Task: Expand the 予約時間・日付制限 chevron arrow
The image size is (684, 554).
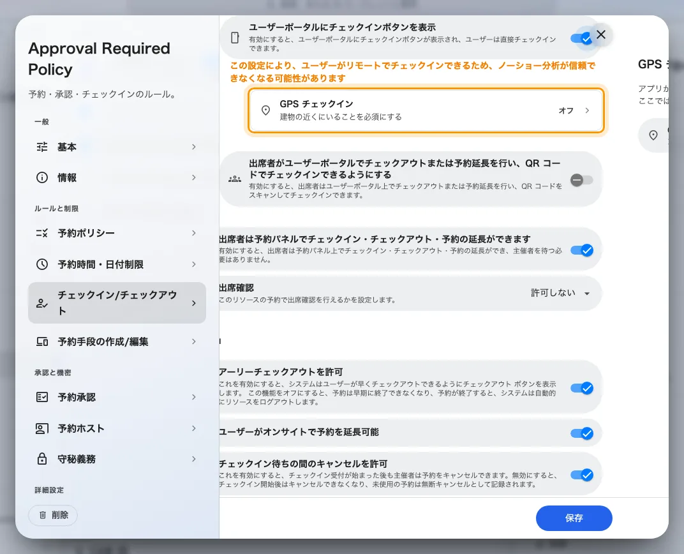Action: click(x=194, y=264)
